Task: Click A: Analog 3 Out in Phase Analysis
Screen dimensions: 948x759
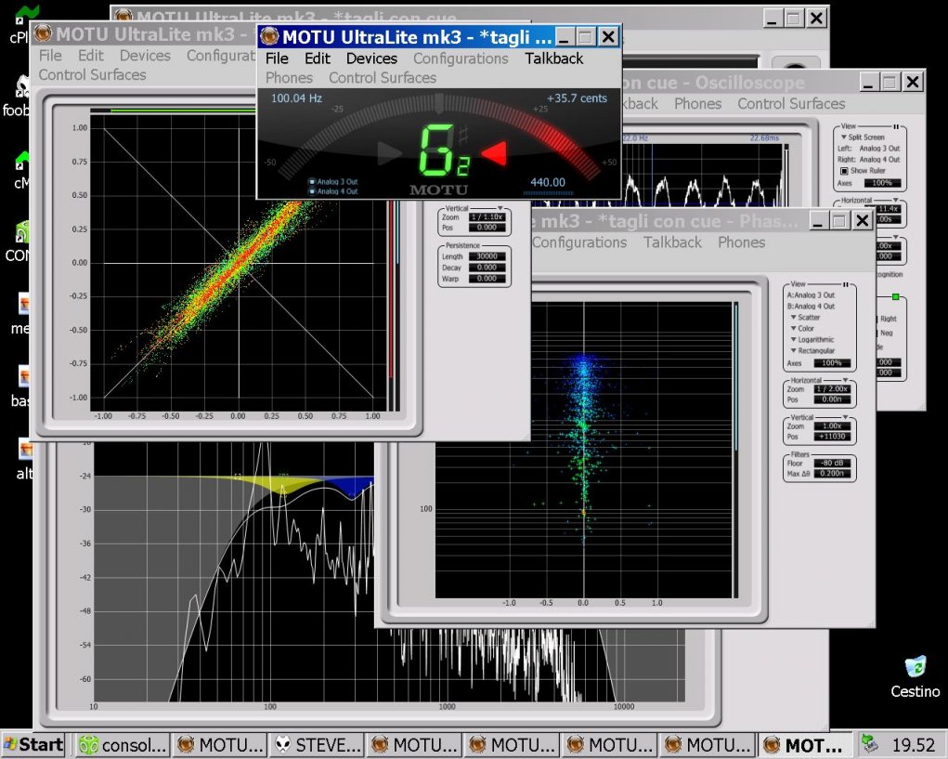Action: [811, 295]
